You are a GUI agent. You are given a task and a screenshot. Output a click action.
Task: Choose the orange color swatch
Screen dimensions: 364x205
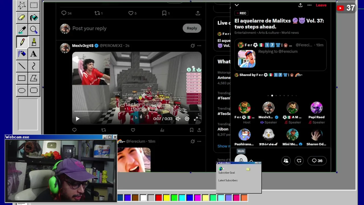[x=244, y=198]
